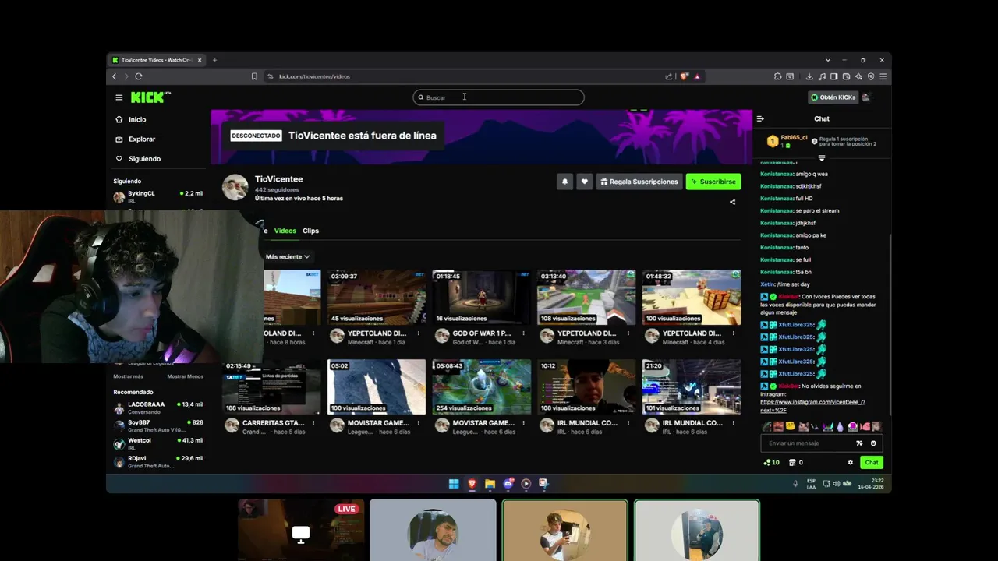The height and width of the screenshot is (561, 998).
Task: Toggle follow heart button for TioVicentee
Action: coord(585,182)
